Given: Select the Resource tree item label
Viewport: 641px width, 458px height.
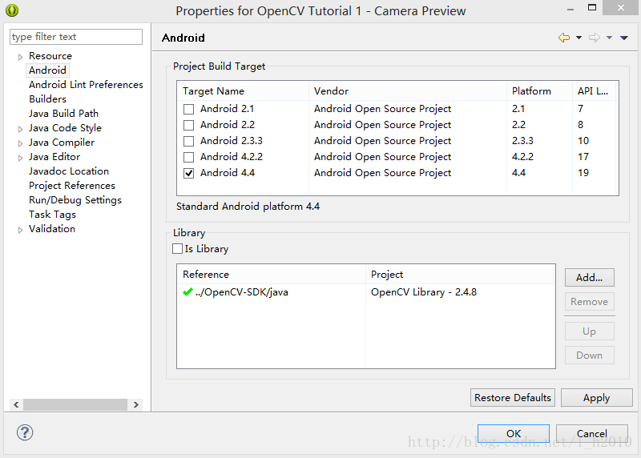Looking at the screenshot, I should [50, 55].
